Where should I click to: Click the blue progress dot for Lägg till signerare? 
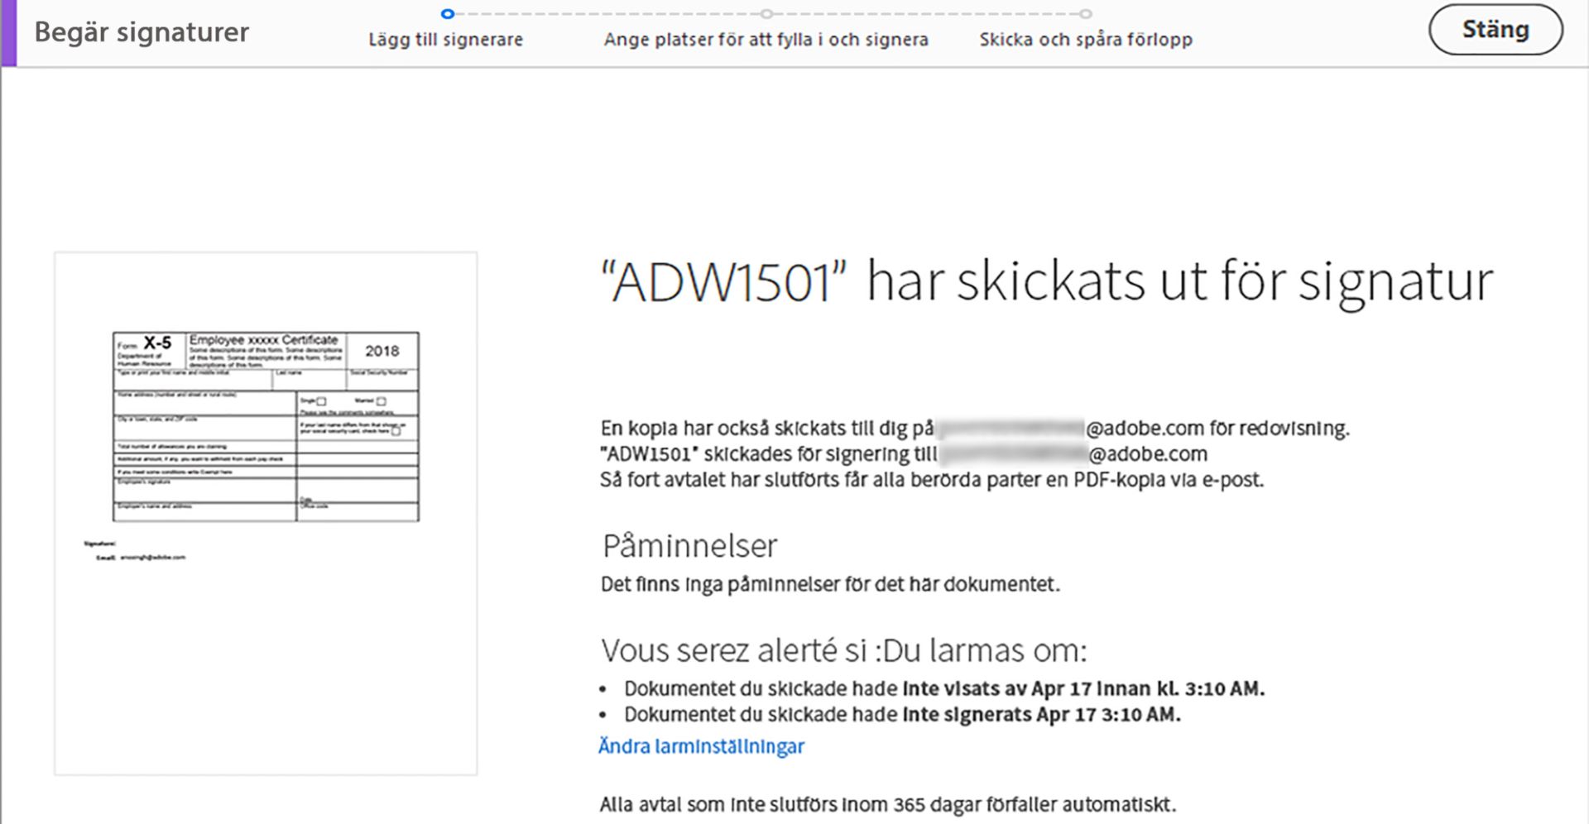coord(449,13)
